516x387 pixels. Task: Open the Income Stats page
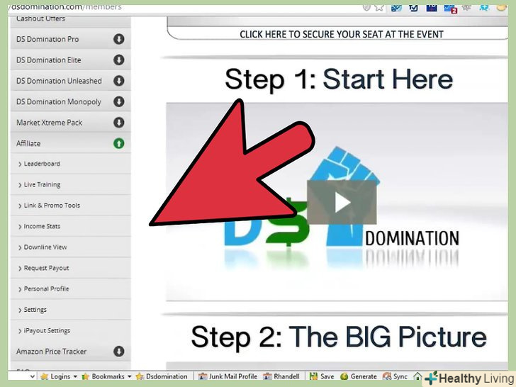[70, 226]
